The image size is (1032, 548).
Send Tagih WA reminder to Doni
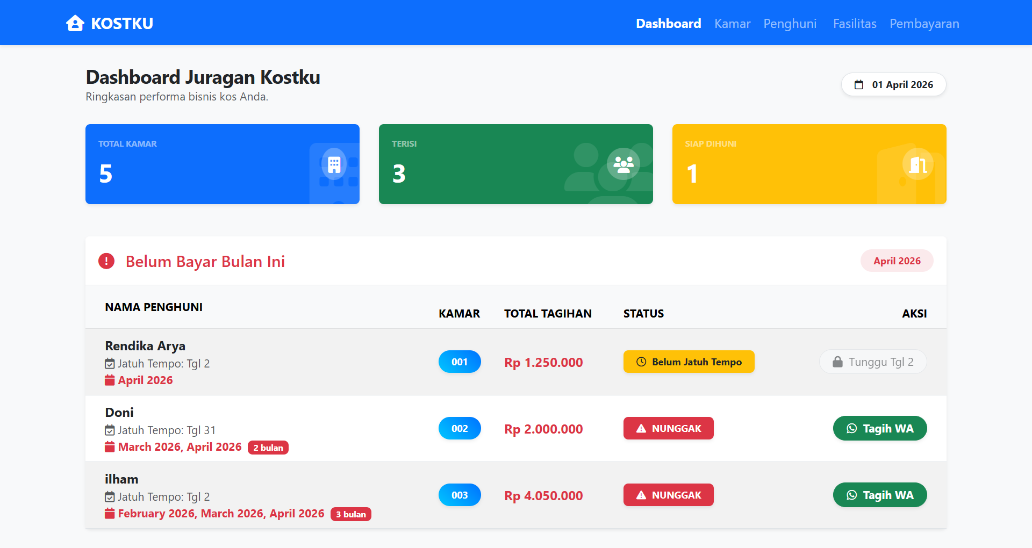[x=880, y=428]
